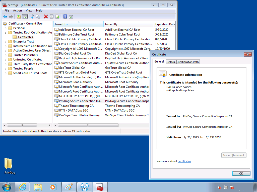Click the forward arrow toolbar icon
Screen dimensions: 257x192
11,16
